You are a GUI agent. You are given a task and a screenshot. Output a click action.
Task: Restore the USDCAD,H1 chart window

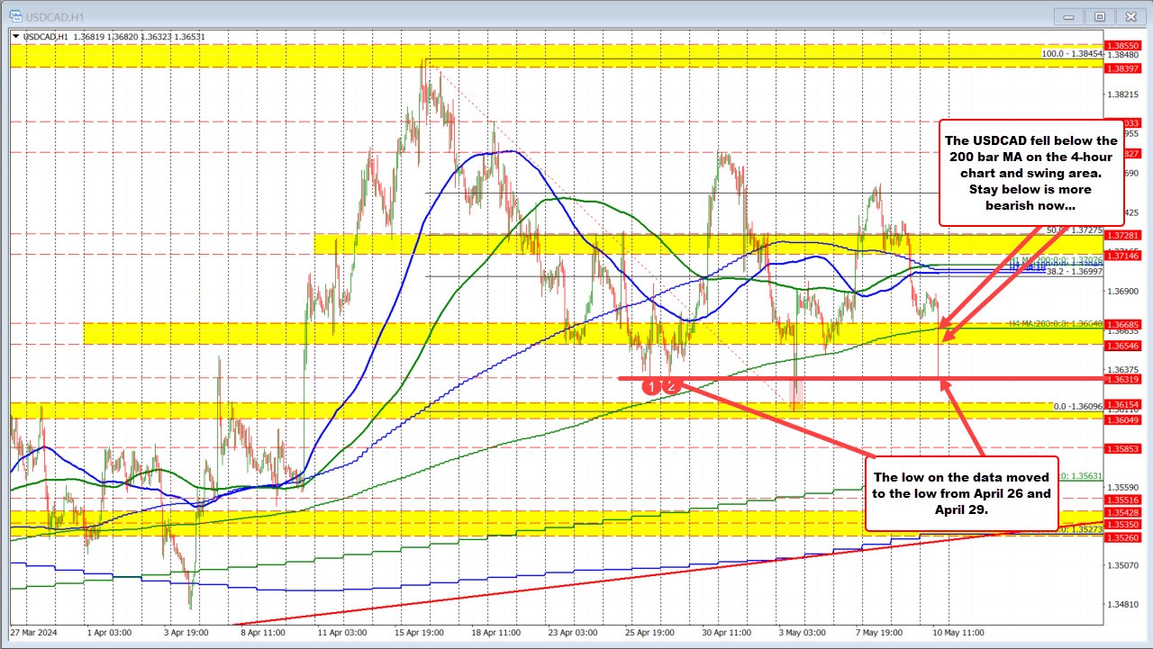(x=1100, y=16)
